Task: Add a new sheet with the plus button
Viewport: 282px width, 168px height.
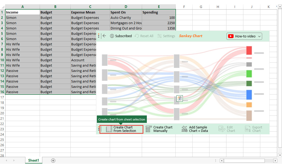Action: click(x=53, y=160)
